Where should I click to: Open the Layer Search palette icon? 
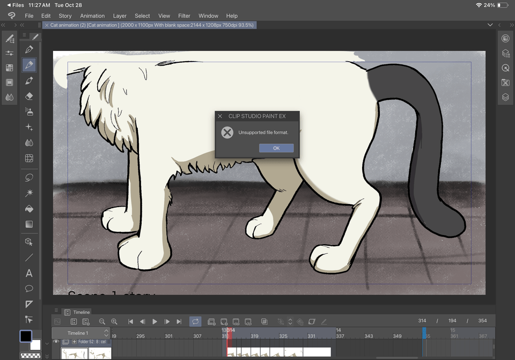point(505,53)
